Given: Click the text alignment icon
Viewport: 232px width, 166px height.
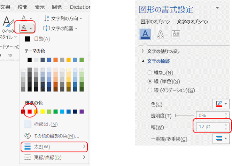Looking at the screenshot, I should pos(47,28).
